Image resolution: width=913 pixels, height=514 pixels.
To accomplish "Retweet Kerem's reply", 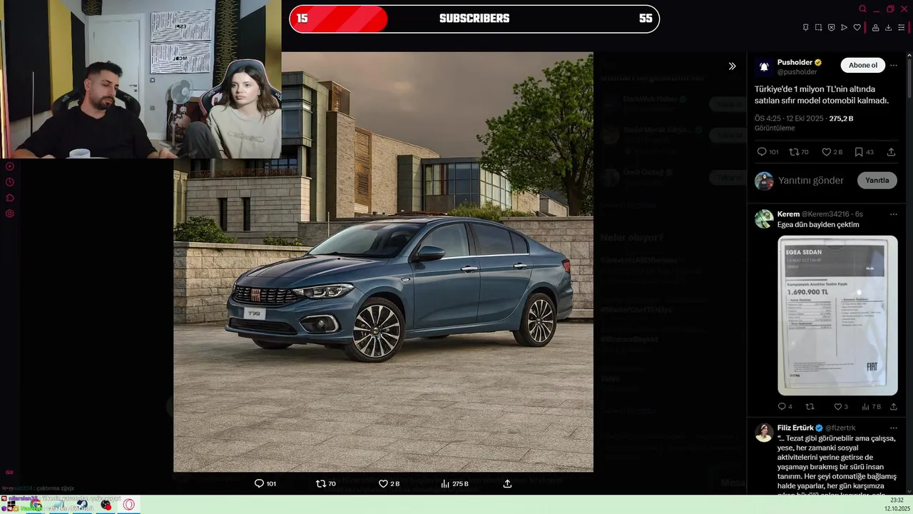I will [810, 407].
